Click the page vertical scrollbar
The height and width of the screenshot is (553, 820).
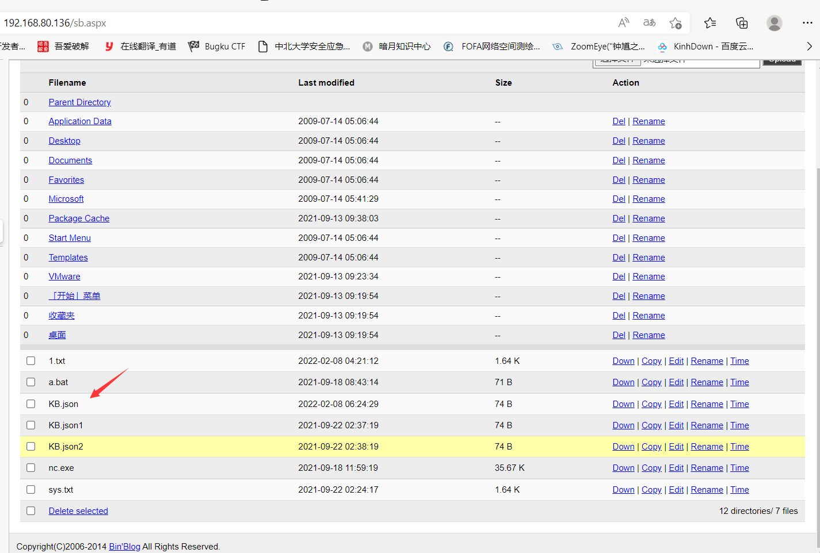point(818,356)
